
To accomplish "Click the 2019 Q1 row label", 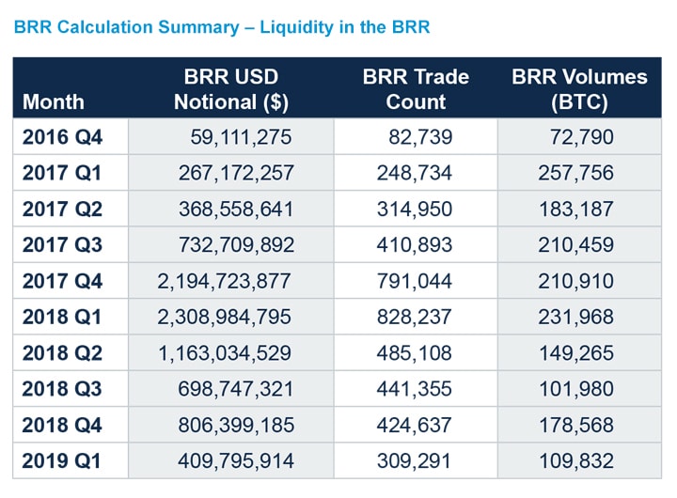I will (x=62, y=461).
